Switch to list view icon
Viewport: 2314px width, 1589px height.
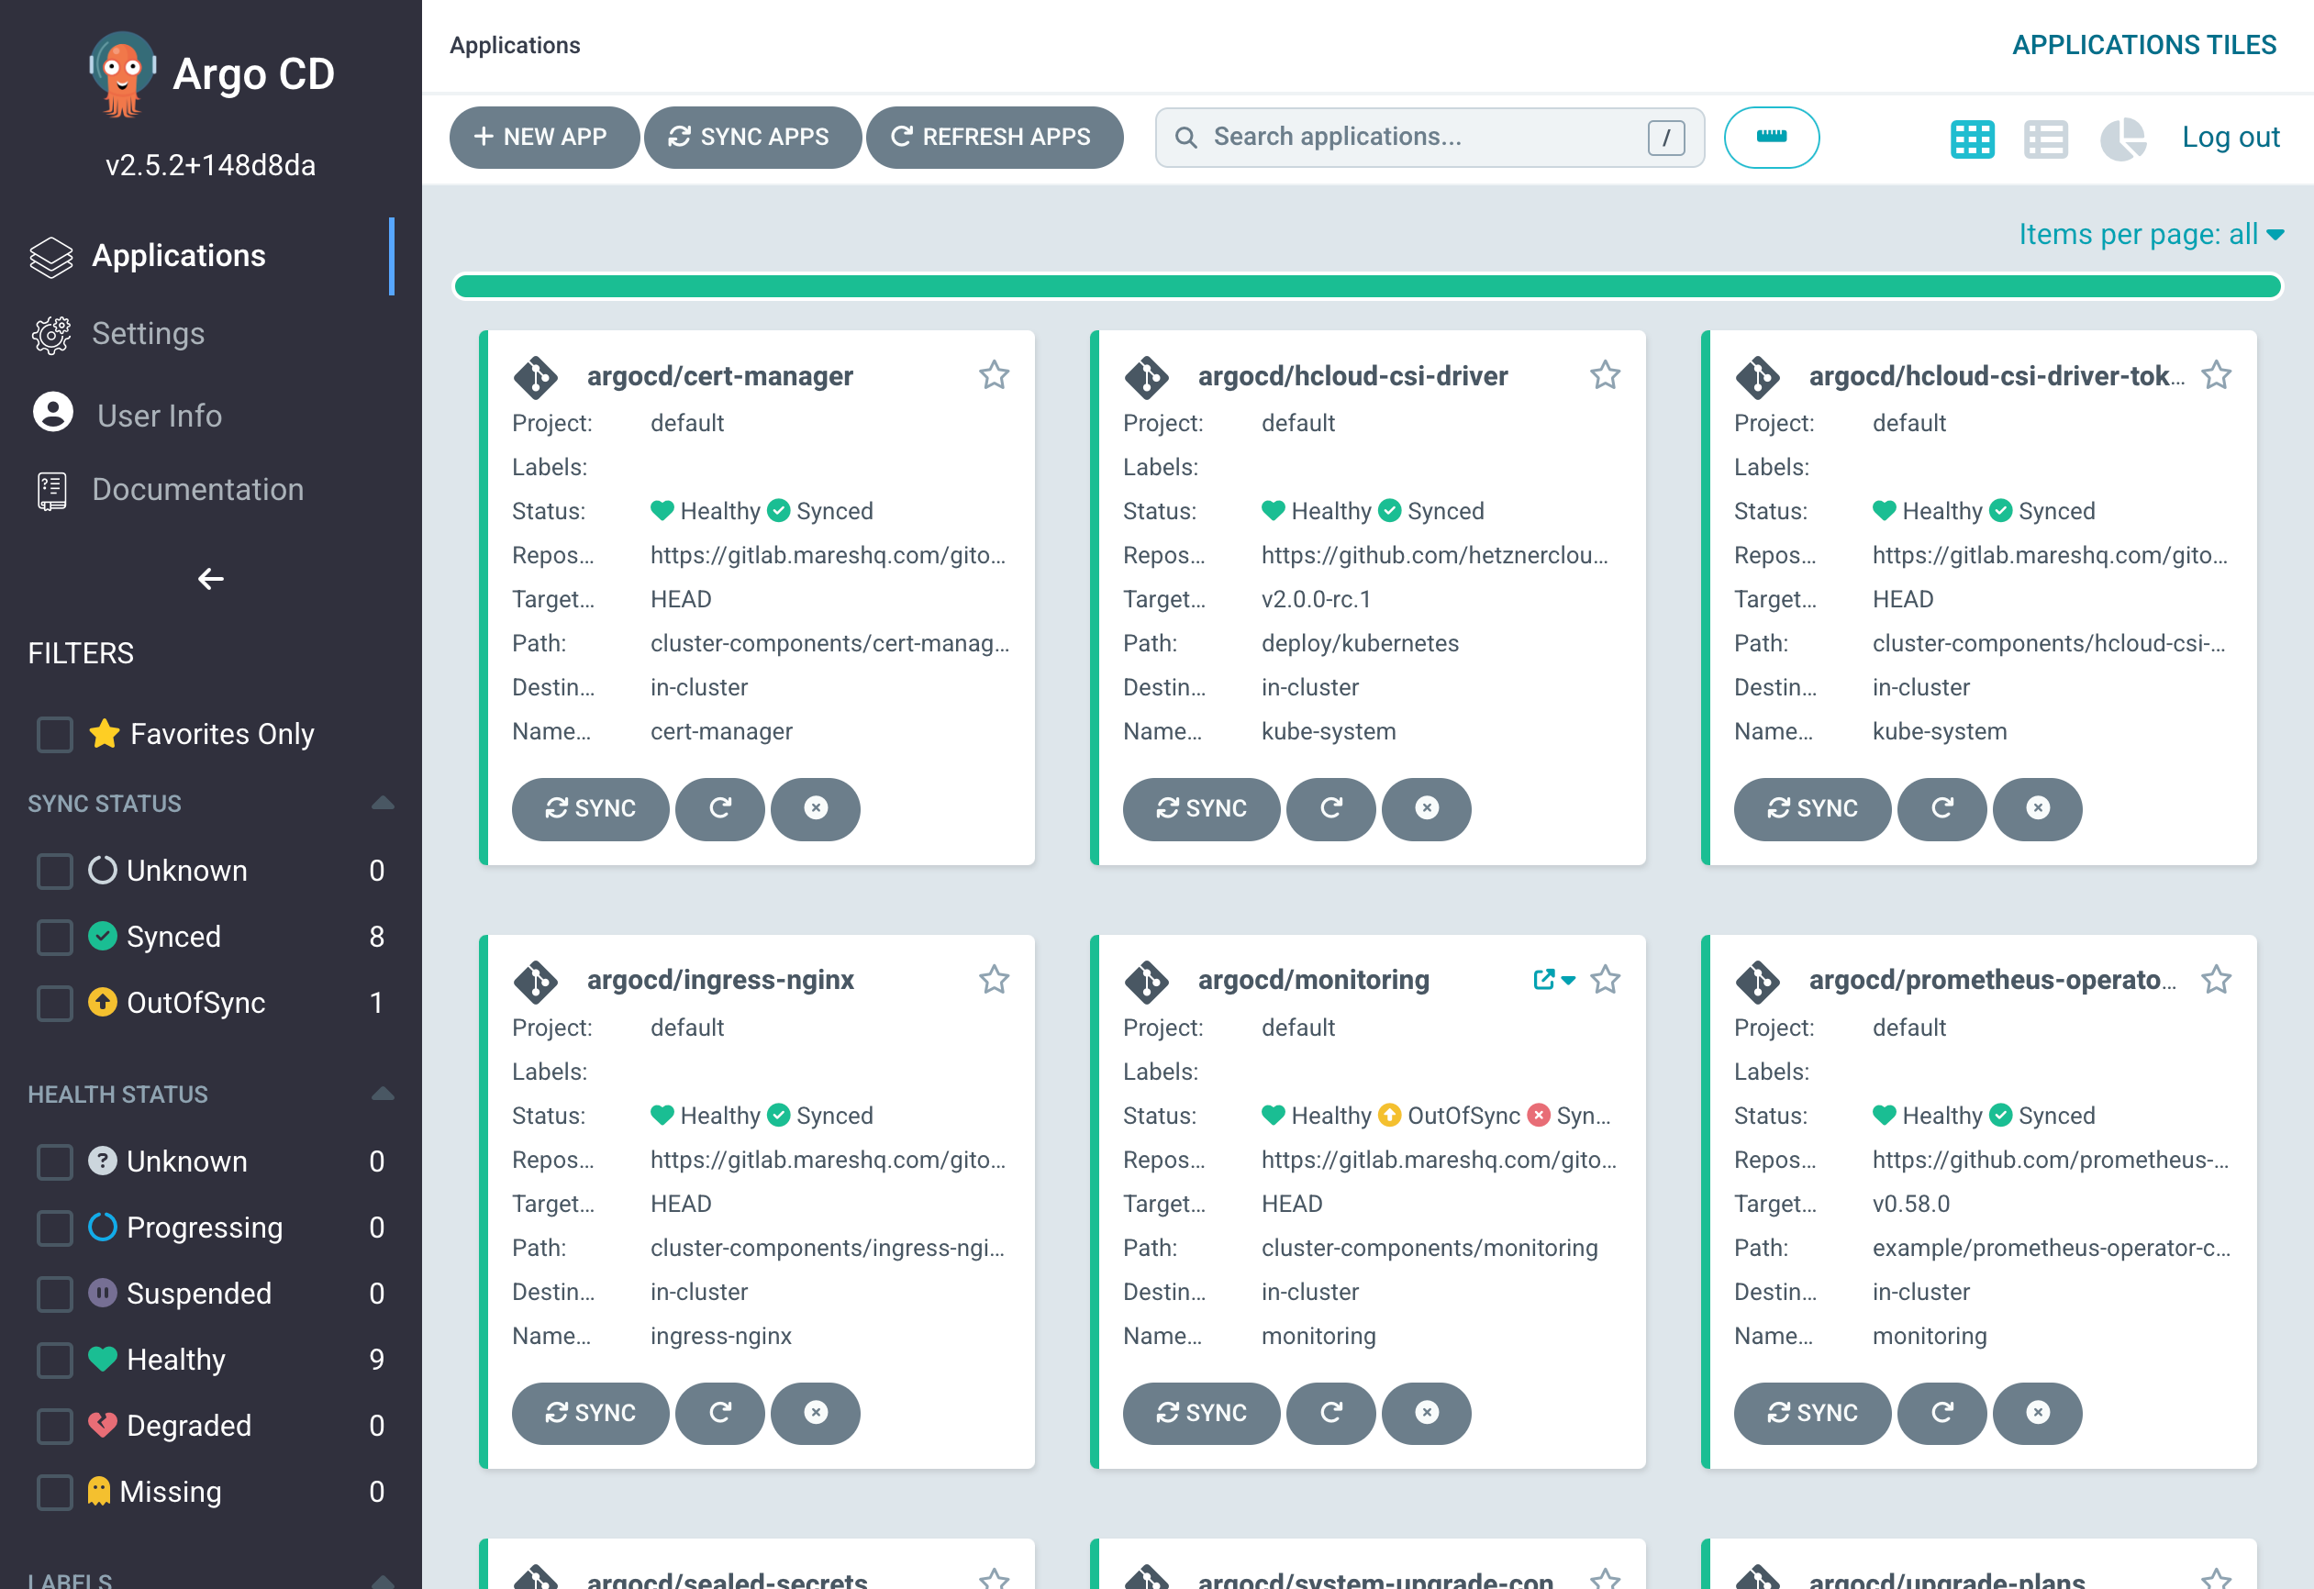2045,139
